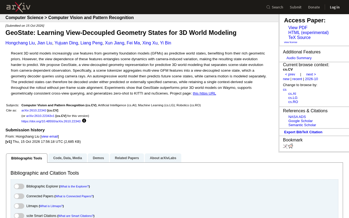Enable scite Smart Citations toggle
The width and height of the screenshot is (349, 218).
[19, 216]
